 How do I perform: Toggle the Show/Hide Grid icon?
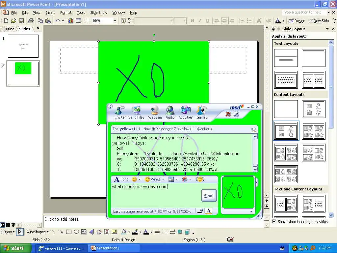click(x=87, y=21)
